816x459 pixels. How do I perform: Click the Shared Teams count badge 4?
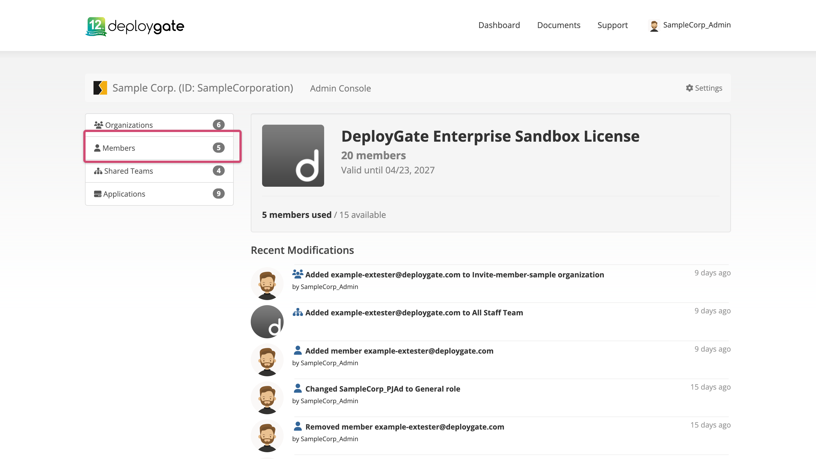pos(218,171)
